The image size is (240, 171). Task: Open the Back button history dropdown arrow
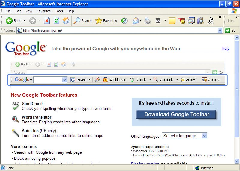(x=24, y=21)
